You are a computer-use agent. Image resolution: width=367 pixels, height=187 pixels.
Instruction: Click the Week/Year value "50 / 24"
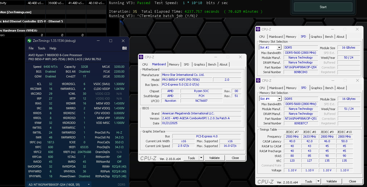click(349, 58)
